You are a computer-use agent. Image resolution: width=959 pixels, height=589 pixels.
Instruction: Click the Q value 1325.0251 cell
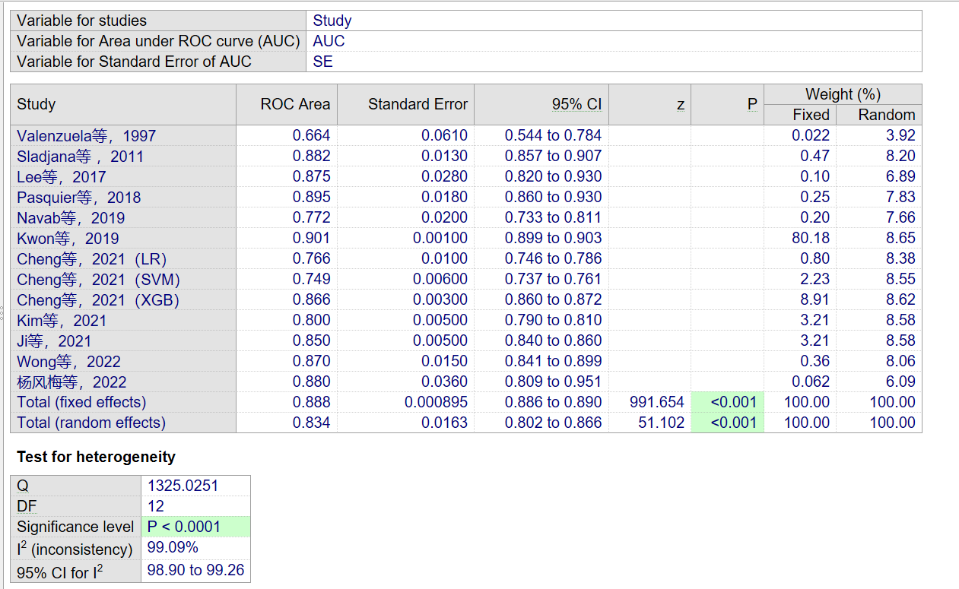(183, 486)
